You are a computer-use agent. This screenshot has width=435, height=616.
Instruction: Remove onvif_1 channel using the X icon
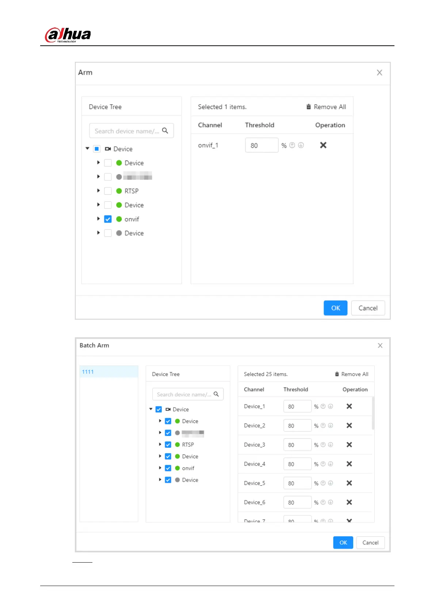(323, 145)
